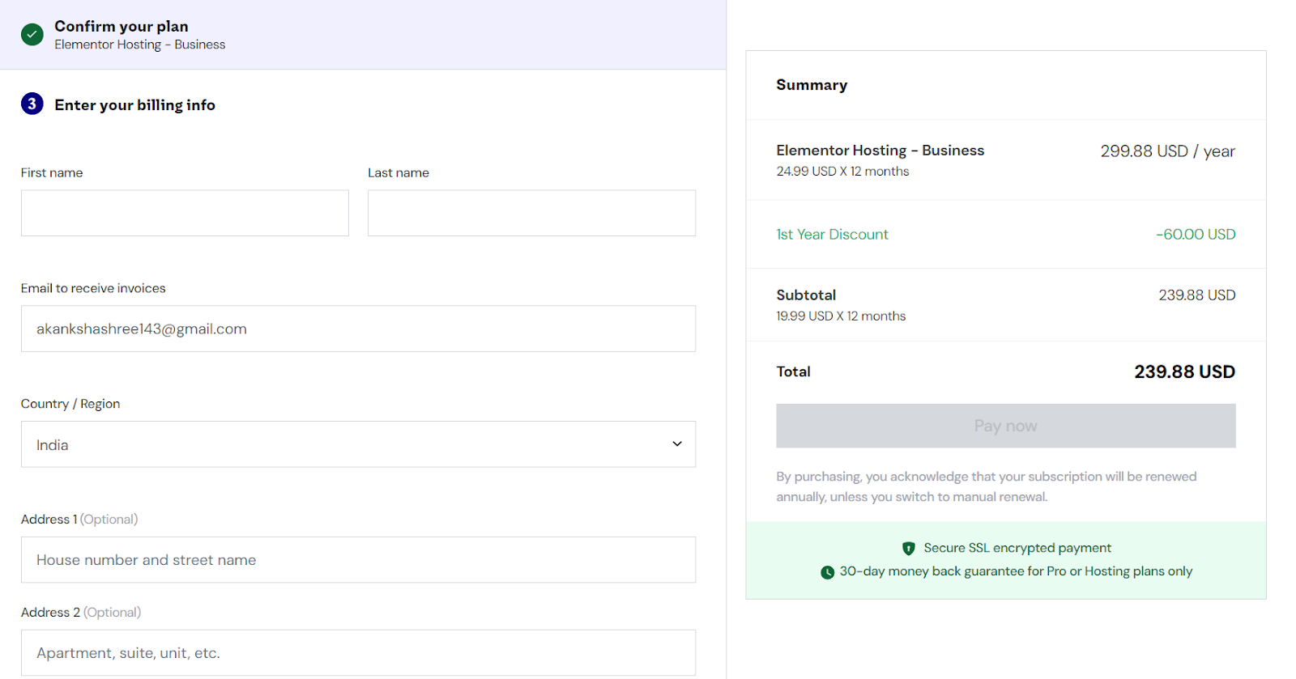Screen dimensions: 1296x679
Task: Click the Country / Region label
Action: tap(70, 404)
